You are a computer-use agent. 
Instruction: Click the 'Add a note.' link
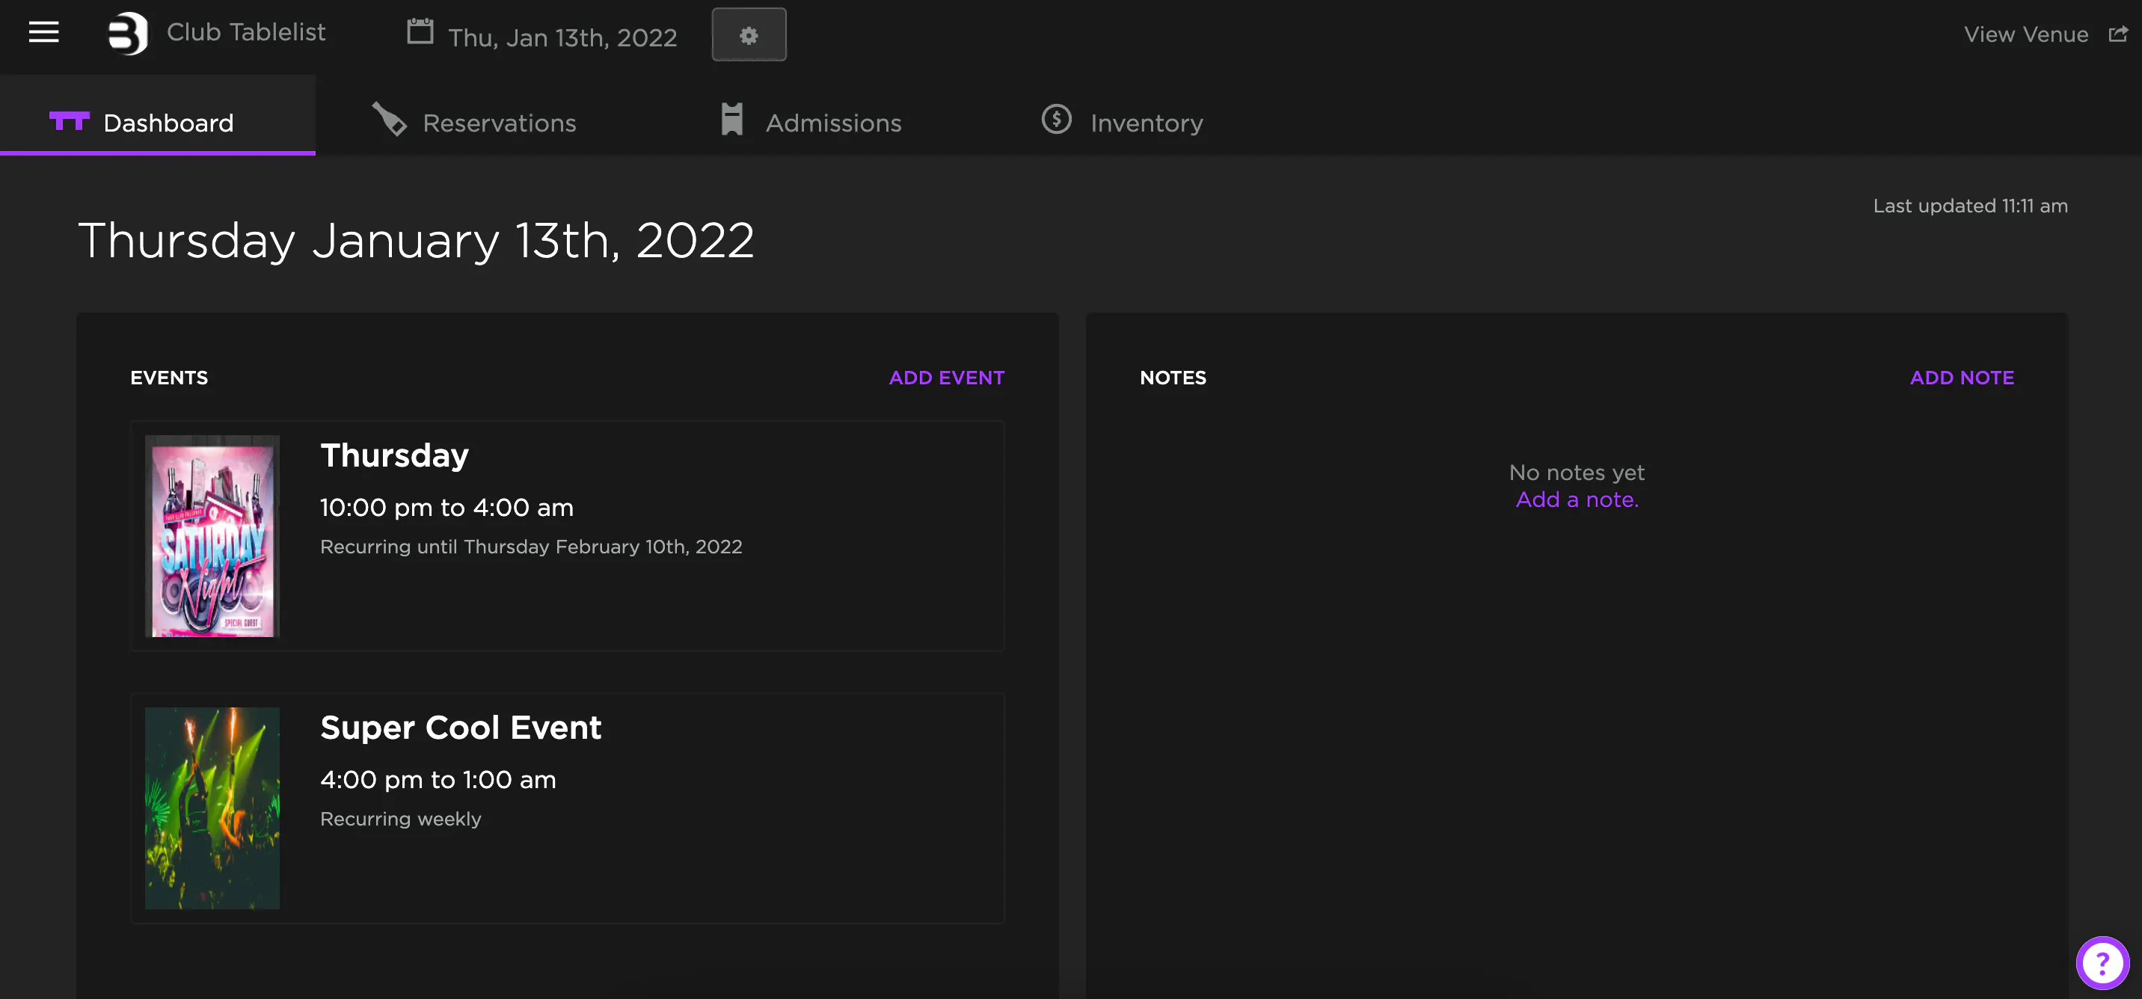(x=1577, y=499)
